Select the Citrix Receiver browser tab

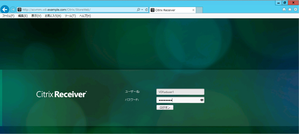(172, 10)
